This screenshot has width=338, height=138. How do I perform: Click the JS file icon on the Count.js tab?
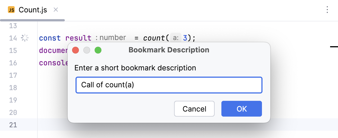click(11, 10)
